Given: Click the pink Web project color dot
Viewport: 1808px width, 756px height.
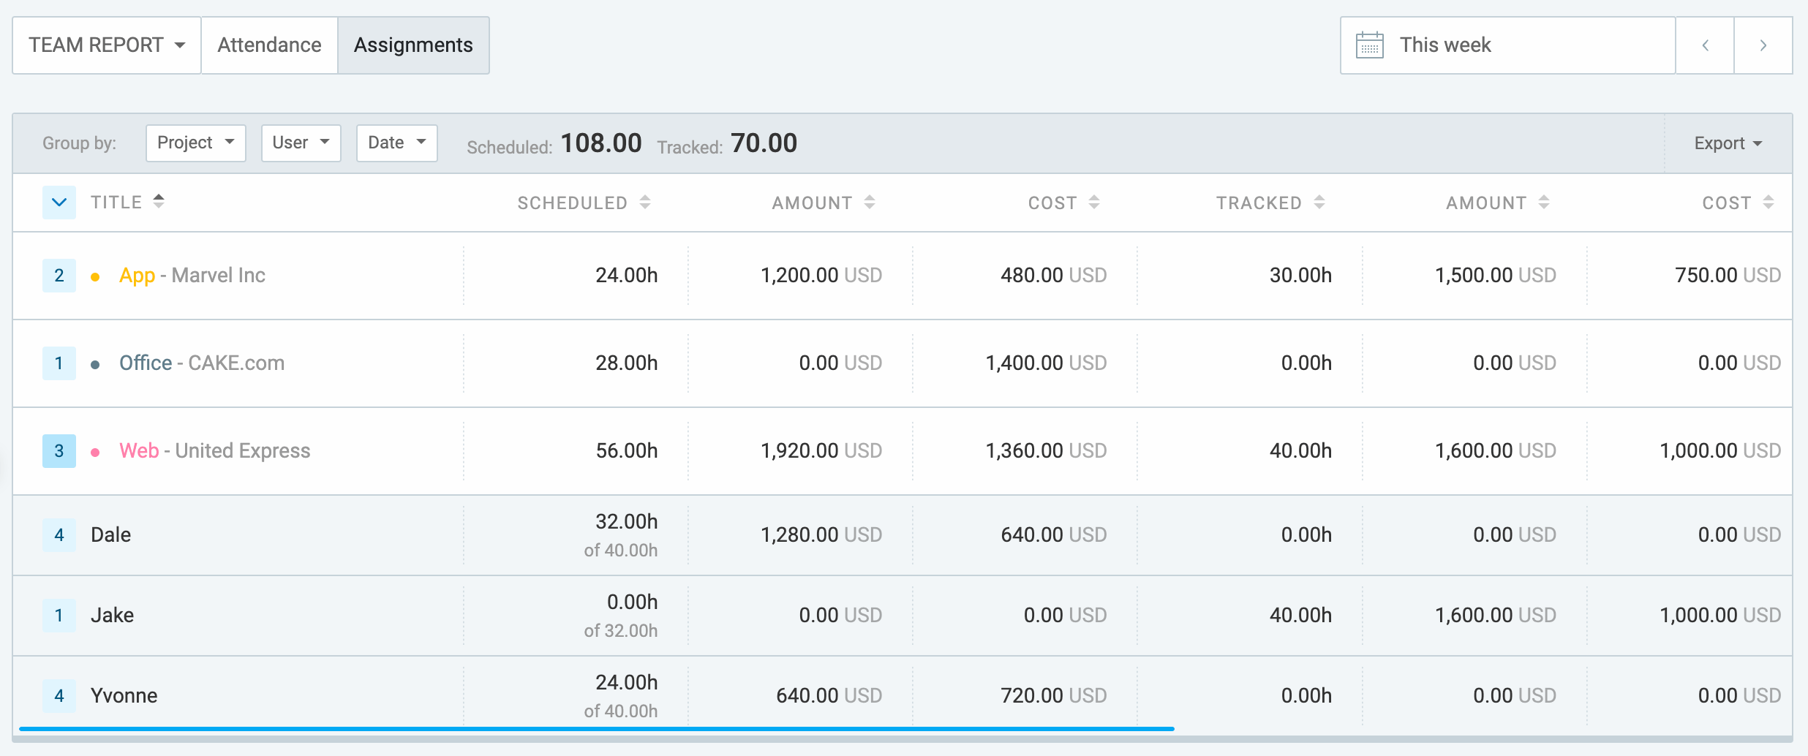Looking at the screenshot, I should tap(95, 453).
